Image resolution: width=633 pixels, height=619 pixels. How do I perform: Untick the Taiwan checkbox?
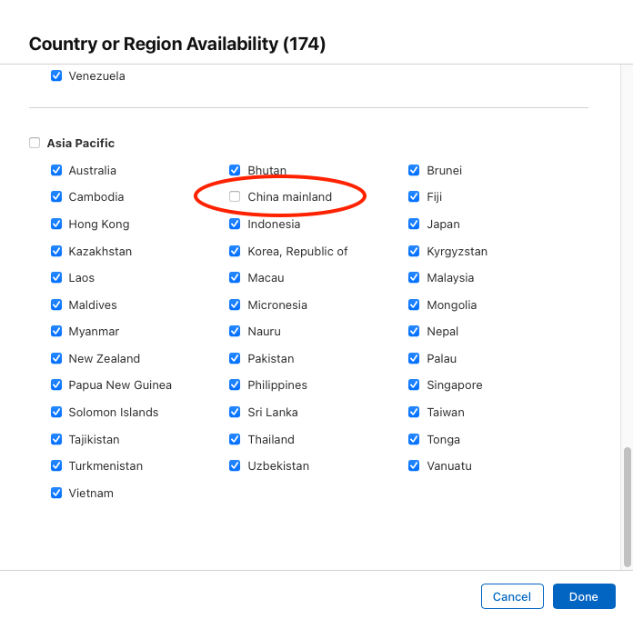(x=414, y=413)
